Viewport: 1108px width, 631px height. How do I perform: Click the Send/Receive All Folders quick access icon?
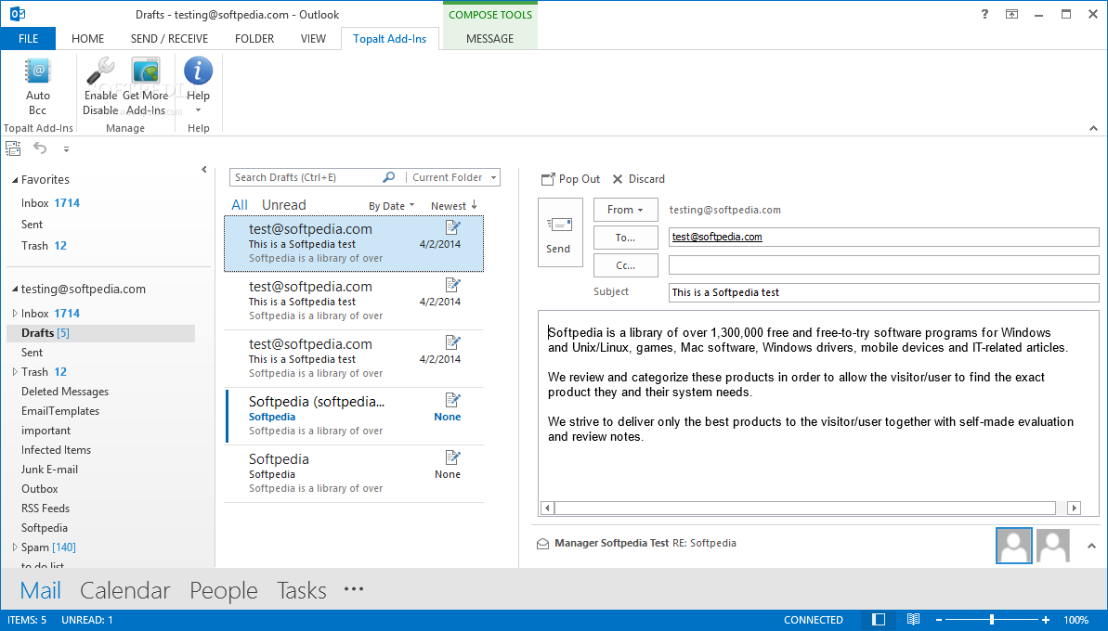[x=13, y=148]
